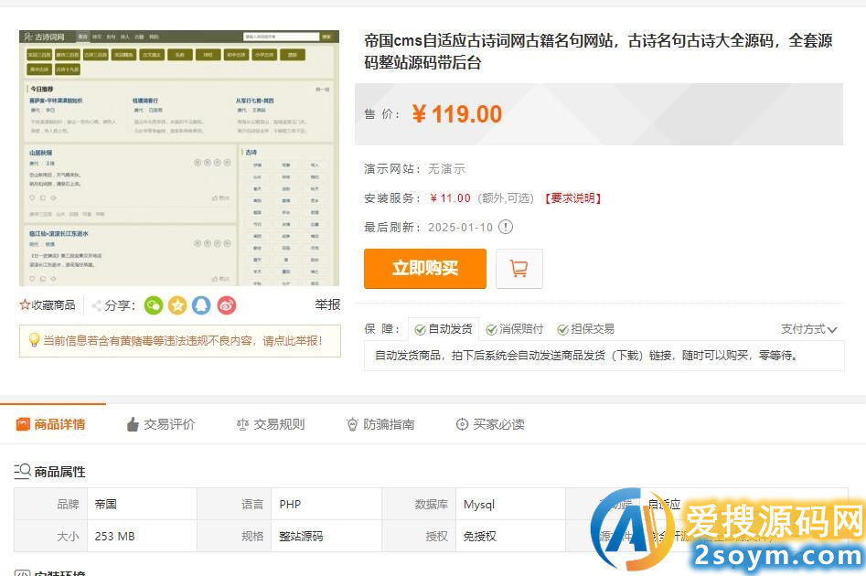Click the 立即购买 button
The width and height of the screenshot is (866, 576).
(424, 269)
